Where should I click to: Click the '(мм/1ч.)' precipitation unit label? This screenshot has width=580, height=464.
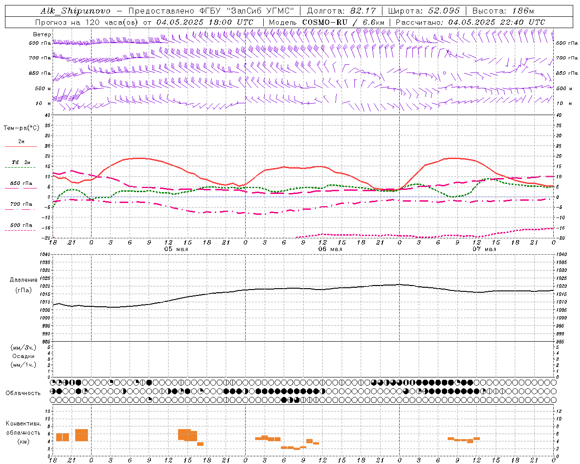tap(24, 365)
